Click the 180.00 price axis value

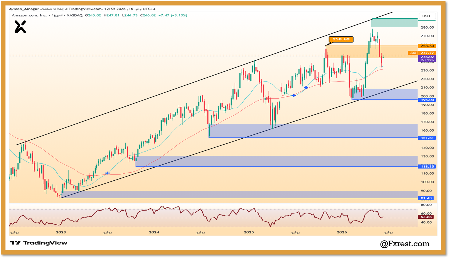pyautogui.click(x=427, y=113)
